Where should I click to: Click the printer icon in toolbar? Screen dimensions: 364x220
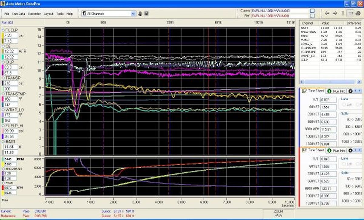coord(358,13)
